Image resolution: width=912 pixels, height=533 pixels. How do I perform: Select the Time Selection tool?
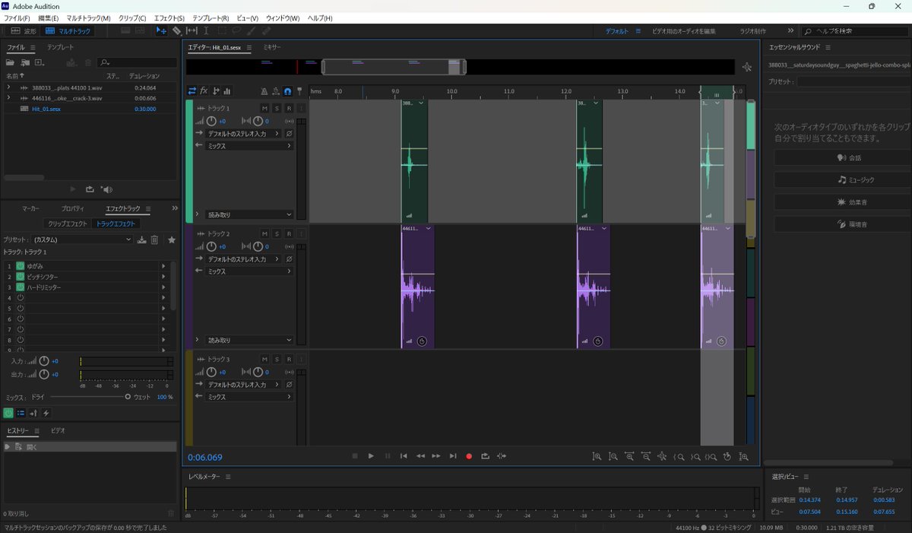[x=206, y=31]
